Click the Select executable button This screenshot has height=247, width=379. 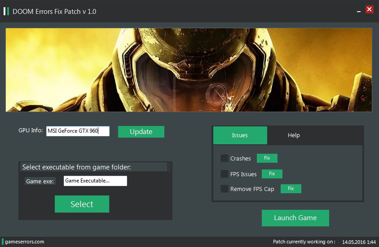coord(82,204)
